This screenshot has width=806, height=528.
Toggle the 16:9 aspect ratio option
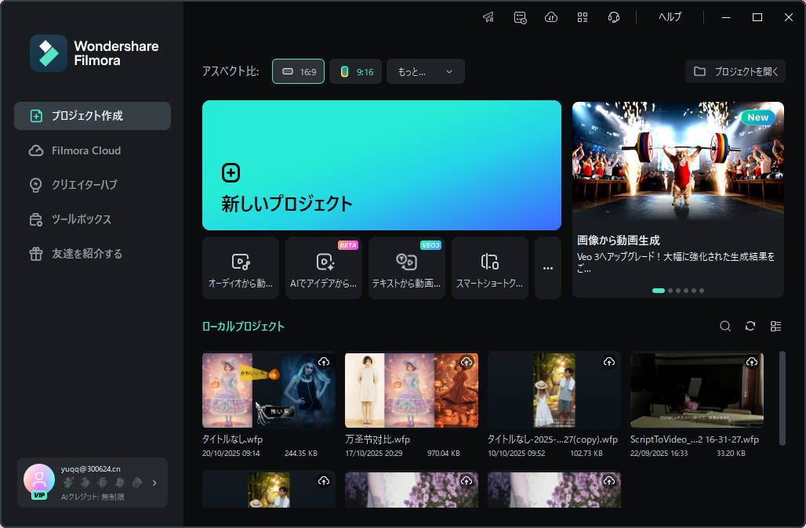(298, 71)
